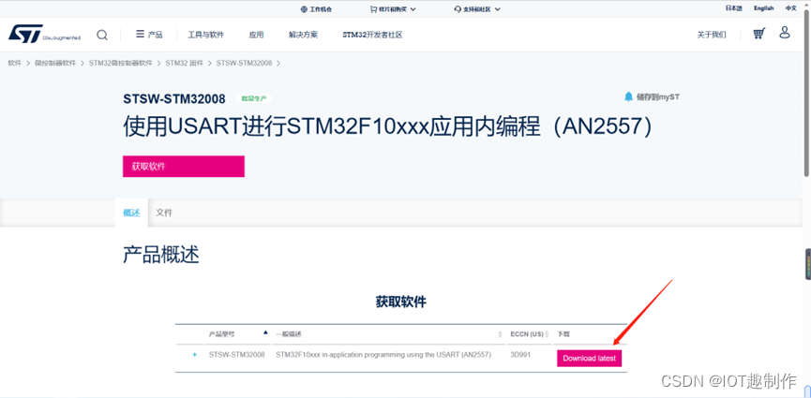Go to STM32微控制器软件 breadcrumb
The height and width of the screenshot is (398, 811).
coord(121,63)
